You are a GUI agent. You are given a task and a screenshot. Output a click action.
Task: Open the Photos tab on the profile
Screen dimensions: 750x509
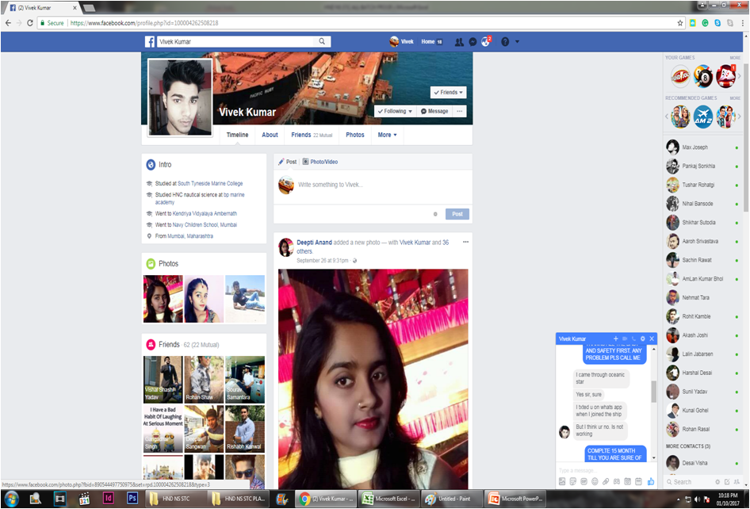[x=355, y=135]
